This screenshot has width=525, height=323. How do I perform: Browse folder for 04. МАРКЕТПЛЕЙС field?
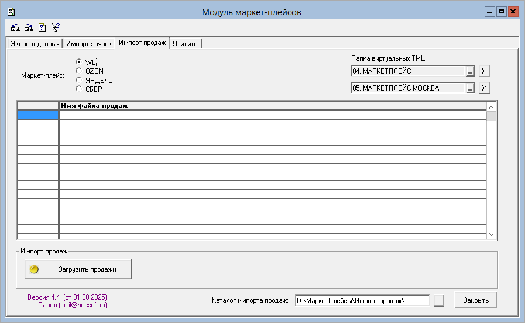coord(470,71)
